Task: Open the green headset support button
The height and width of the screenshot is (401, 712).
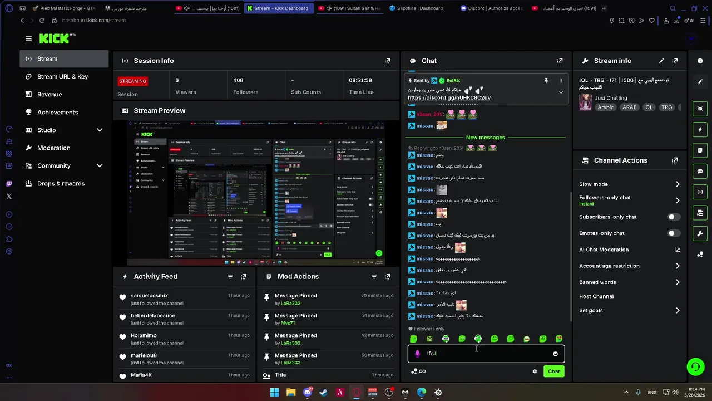Action: click(695, 366)
